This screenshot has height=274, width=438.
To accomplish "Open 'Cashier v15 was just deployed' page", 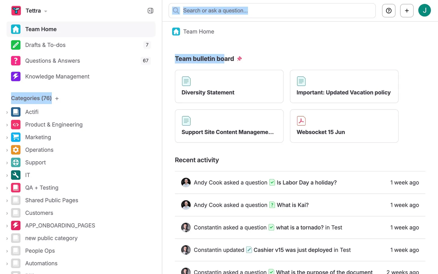I will 293,250.
